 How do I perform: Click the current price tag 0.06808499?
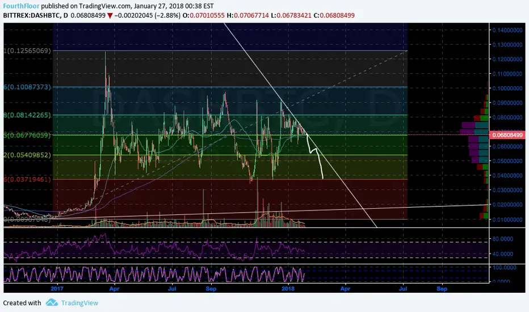click(507, 135)
